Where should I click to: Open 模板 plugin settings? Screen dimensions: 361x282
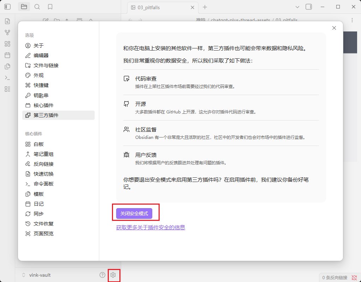(59, 194)
